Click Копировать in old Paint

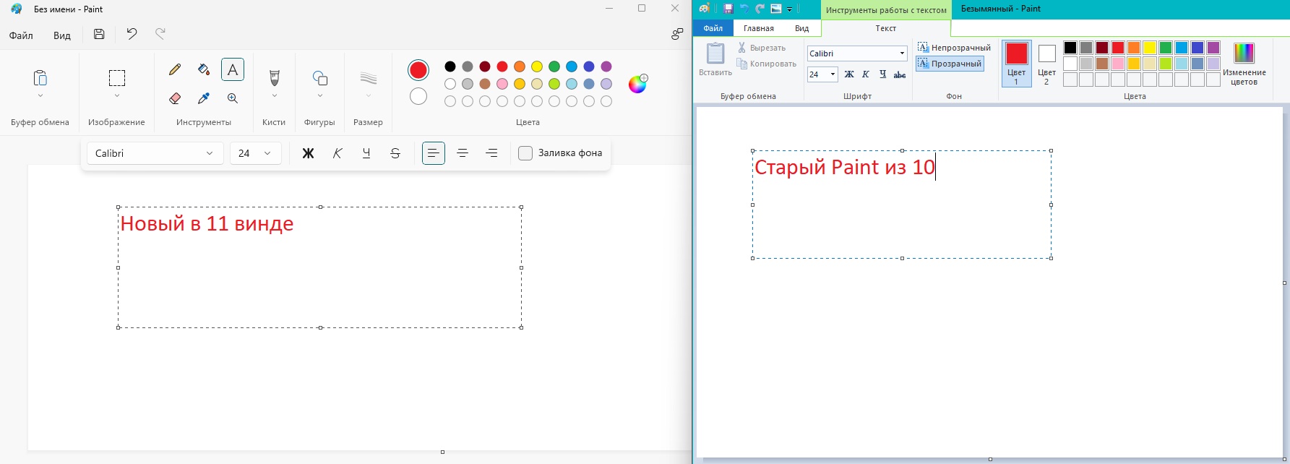tap(766, 64)
